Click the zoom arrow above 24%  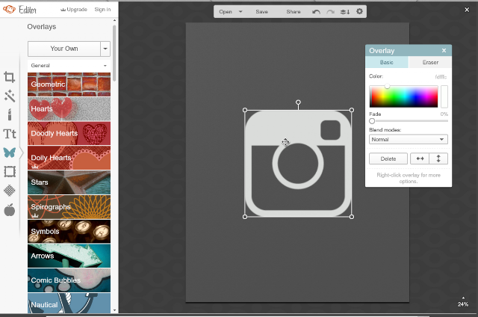[x=463, y=298]
